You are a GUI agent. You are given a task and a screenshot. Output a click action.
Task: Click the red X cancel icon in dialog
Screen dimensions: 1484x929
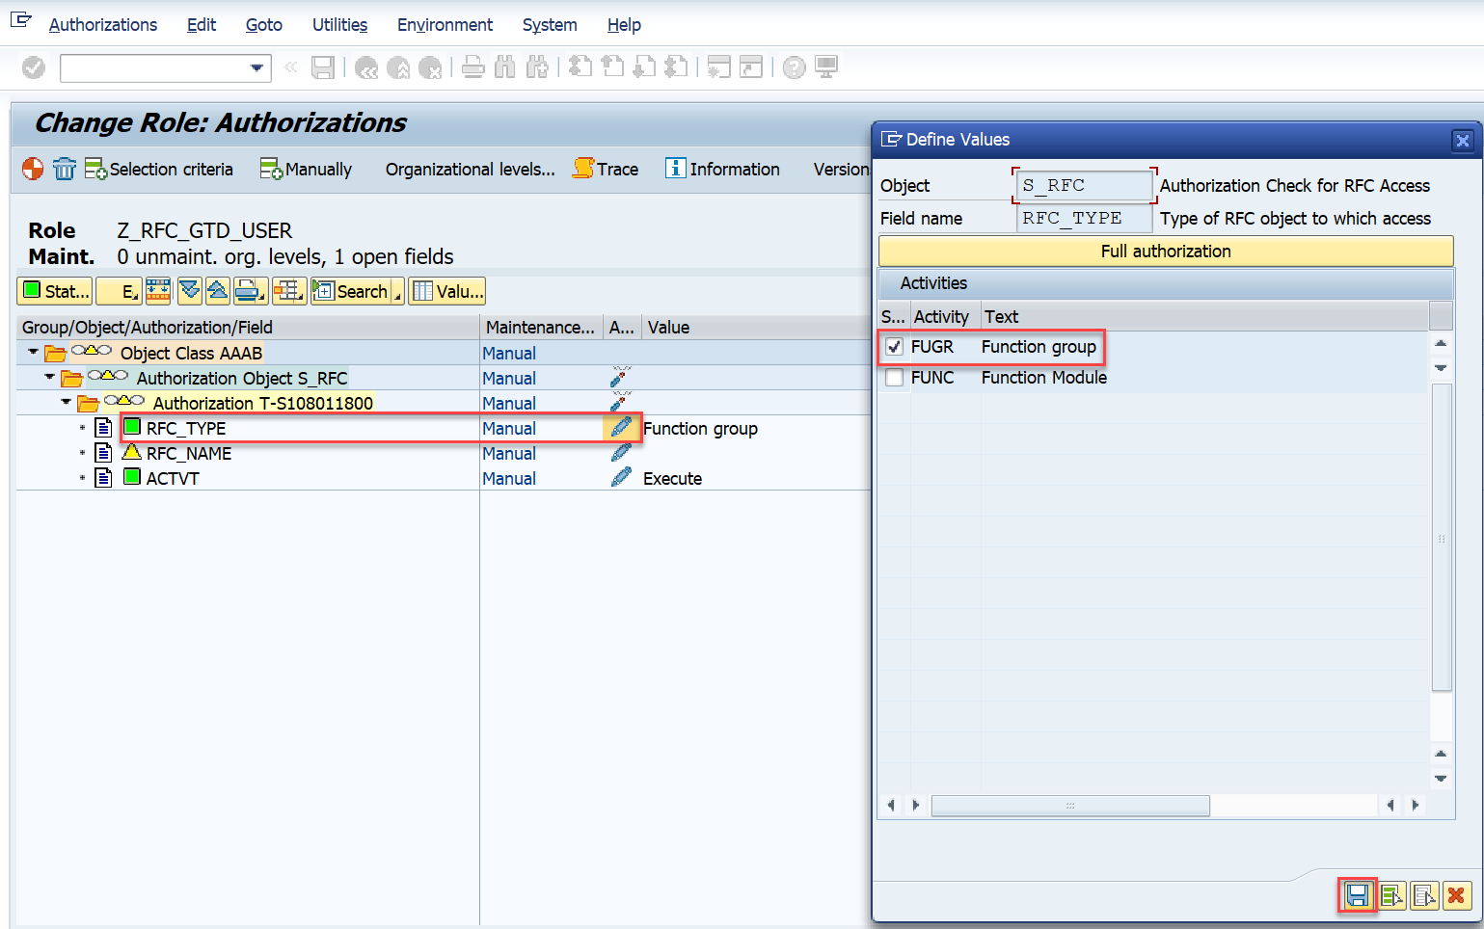1456,895
